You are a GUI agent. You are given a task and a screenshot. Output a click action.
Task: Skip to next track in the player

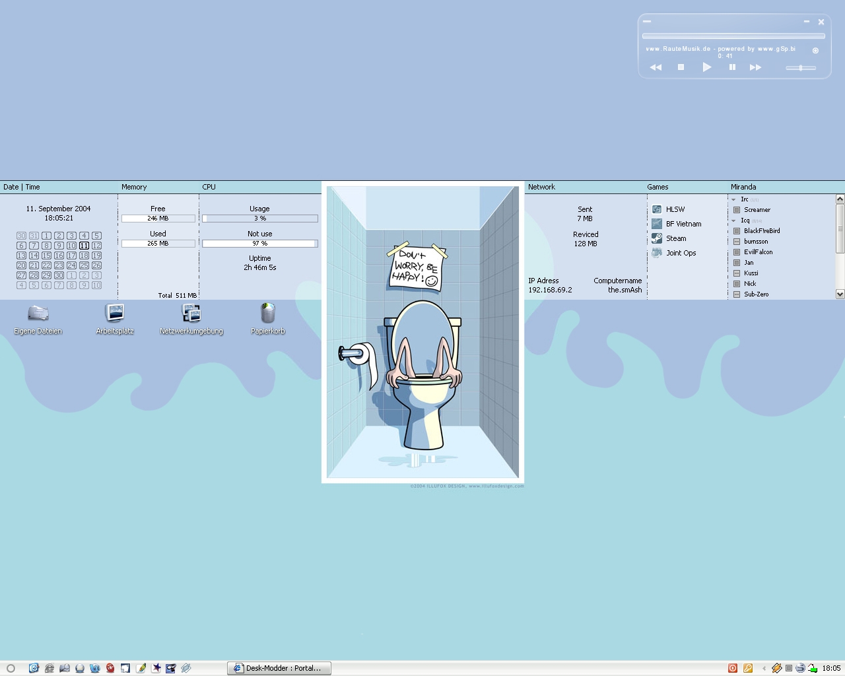coord(756,67)
